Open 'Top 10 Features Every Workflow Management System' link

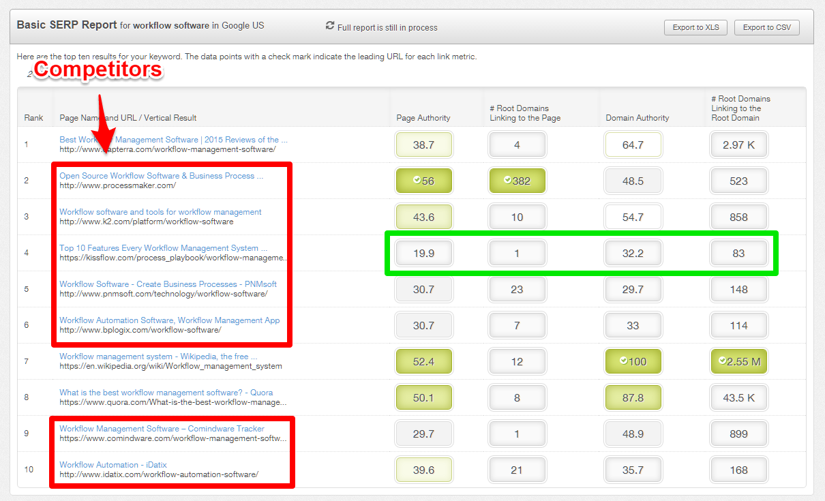click(163, 248)
